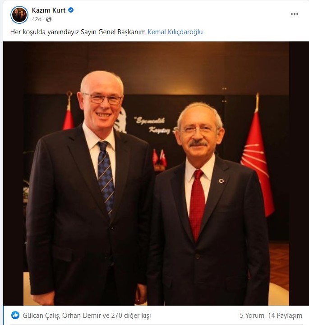Click the caption text Her koşulda yanındayız
The image size is (309, 325).
coord(45,32)
